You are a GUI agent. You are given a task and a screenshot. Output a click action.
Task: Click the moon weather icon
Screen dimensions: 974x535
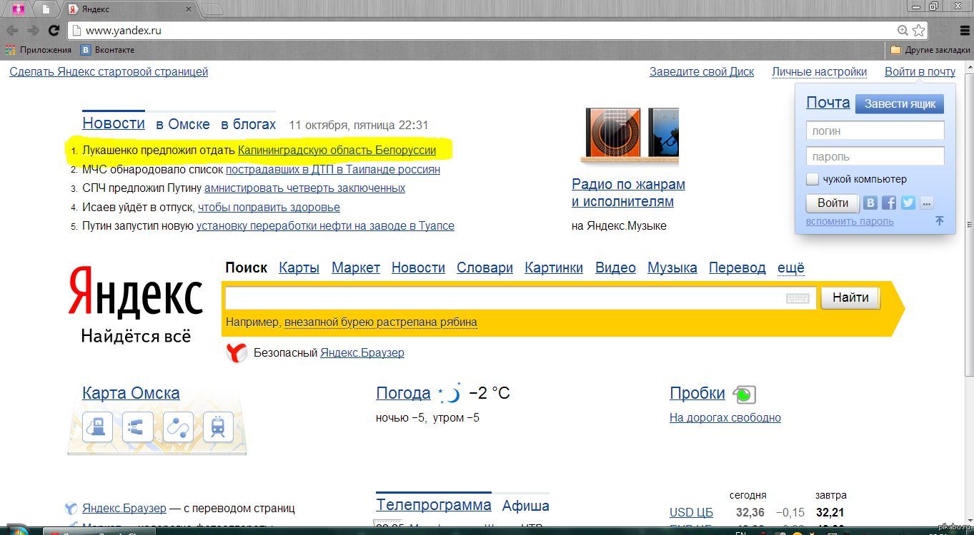pos(450,392)
